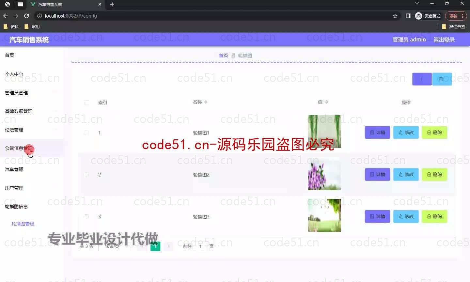
Task: Reload the current browser page
Action: click(x=26, y=16)
